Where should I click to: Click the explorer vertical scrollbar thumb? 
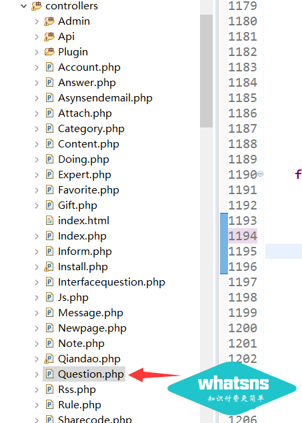click(206, 71)
